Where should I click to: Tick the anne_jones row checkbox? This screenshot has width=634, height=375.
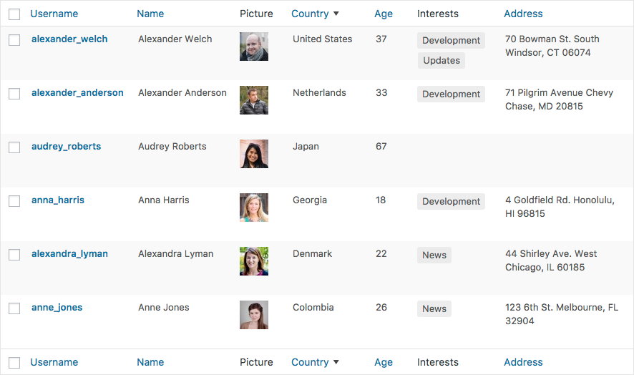[x=14, y=308]
